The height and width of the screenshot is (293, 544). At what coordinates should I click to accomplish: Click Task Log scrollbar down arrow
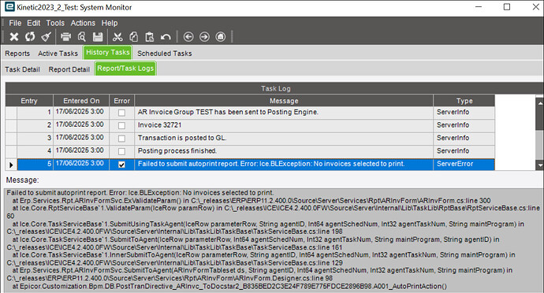[x=539, y=165]
